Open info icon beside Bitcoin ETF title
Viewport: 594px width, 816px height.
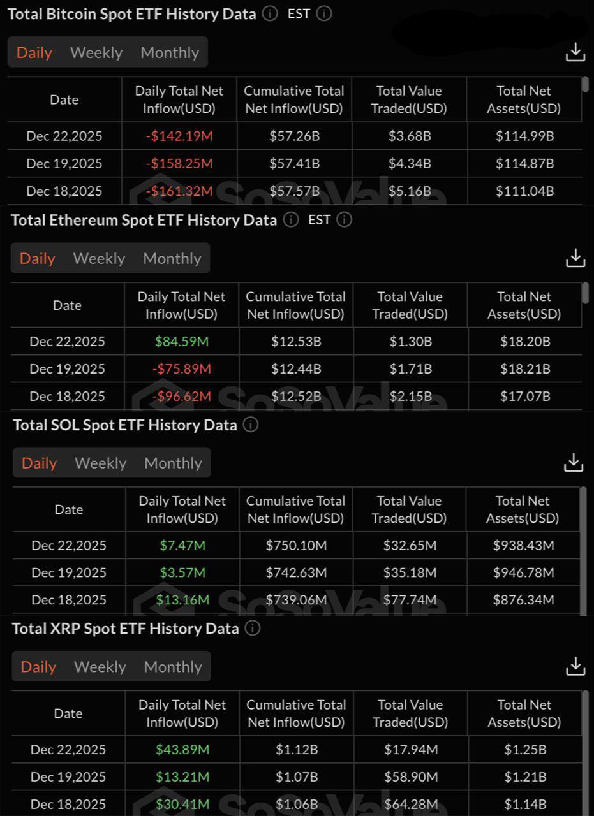click(270, 13)
